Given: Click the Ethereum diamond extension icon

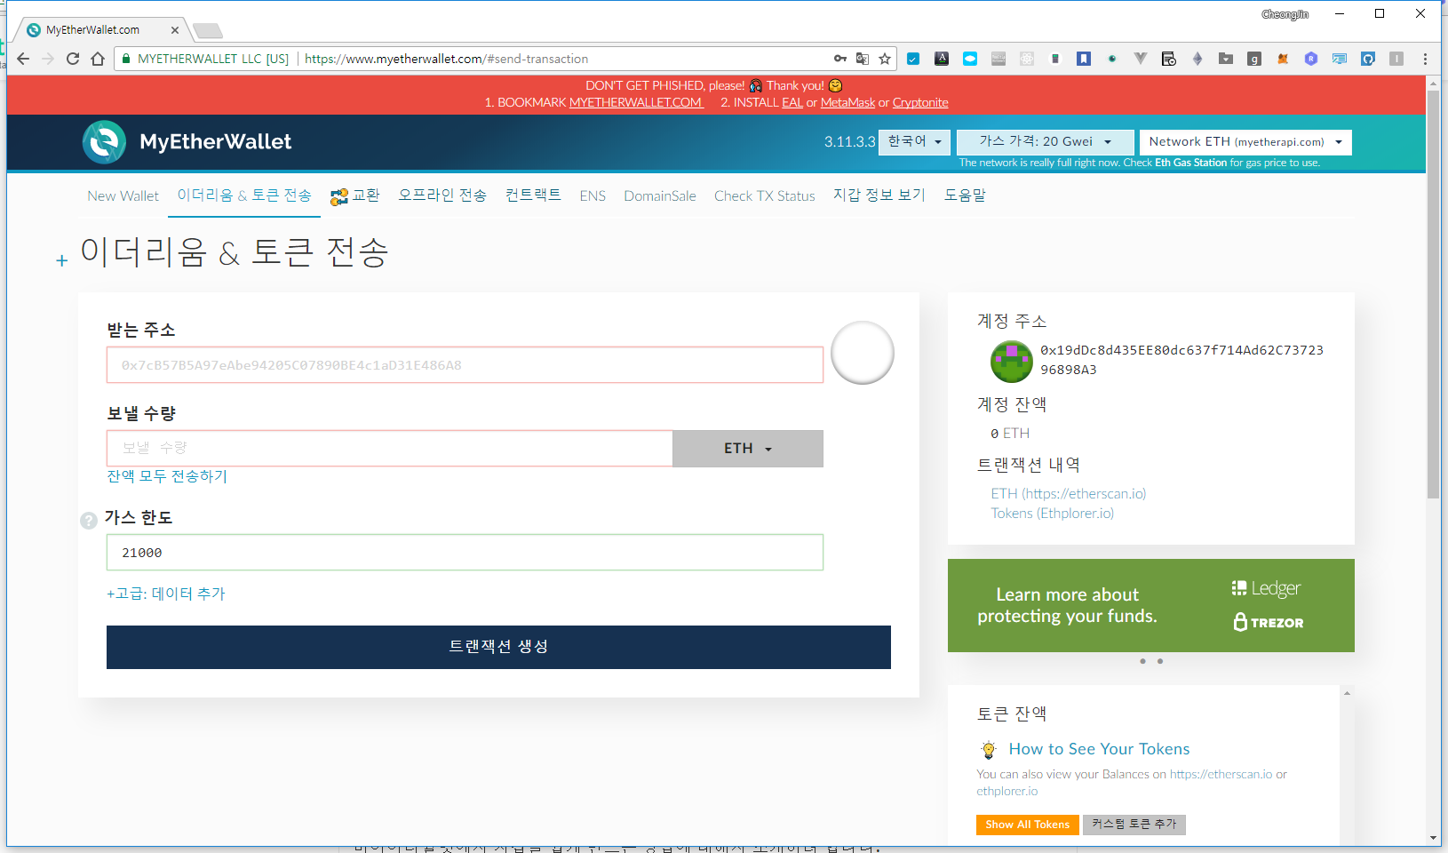Looking at the screenshot, I should [x=1197, y=59].
